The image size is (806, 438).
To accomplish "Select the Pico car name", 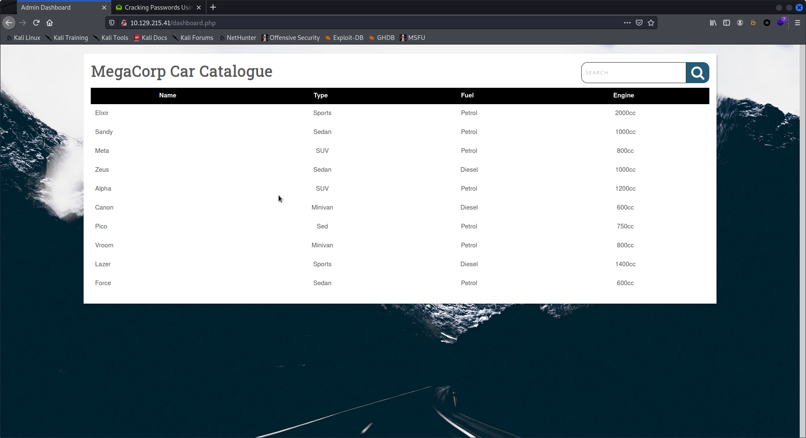I will pos(101,226).
